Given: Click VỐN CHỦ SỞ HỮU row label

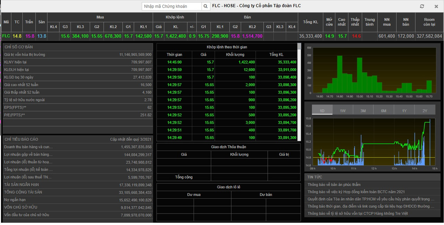Looking at the screenshot, I should click(x=20, y=207).
